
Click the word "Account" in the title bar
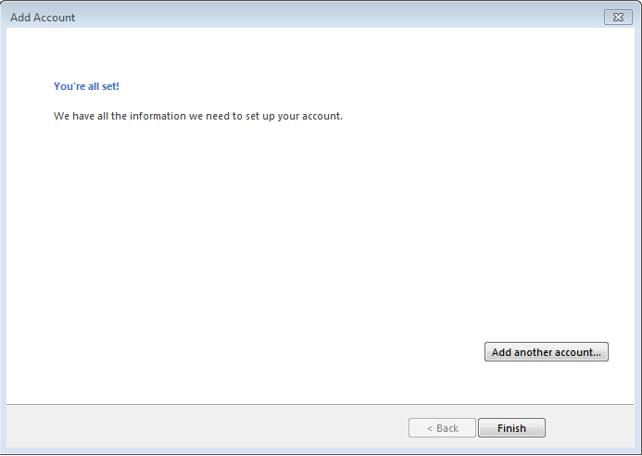point(56,18)
